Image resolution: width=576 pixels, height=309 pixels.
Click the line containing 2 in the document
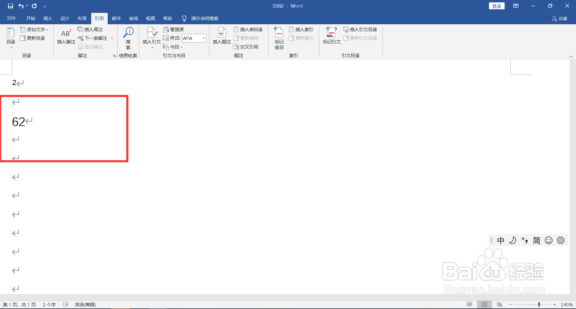14,83
